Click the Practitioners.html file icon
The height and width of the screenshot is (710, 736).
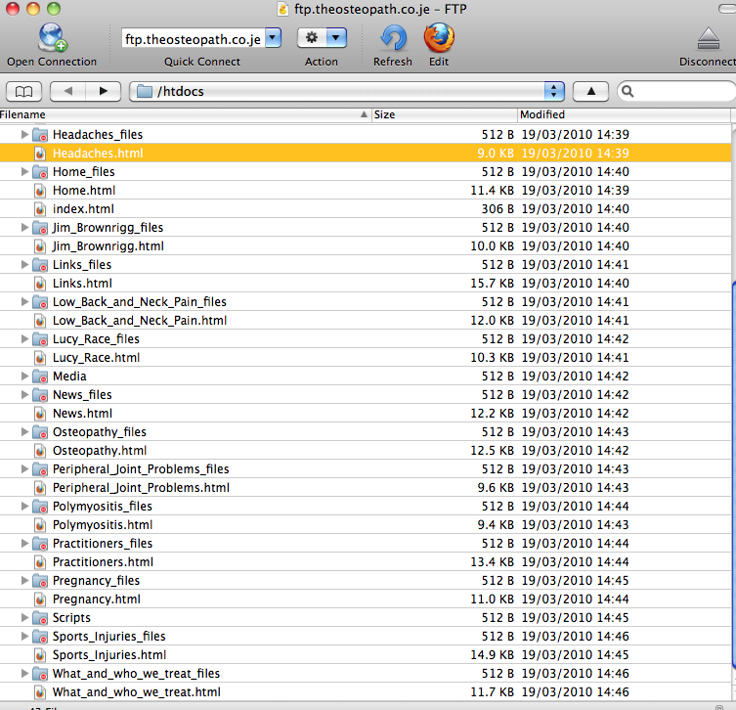click(40, 561)
